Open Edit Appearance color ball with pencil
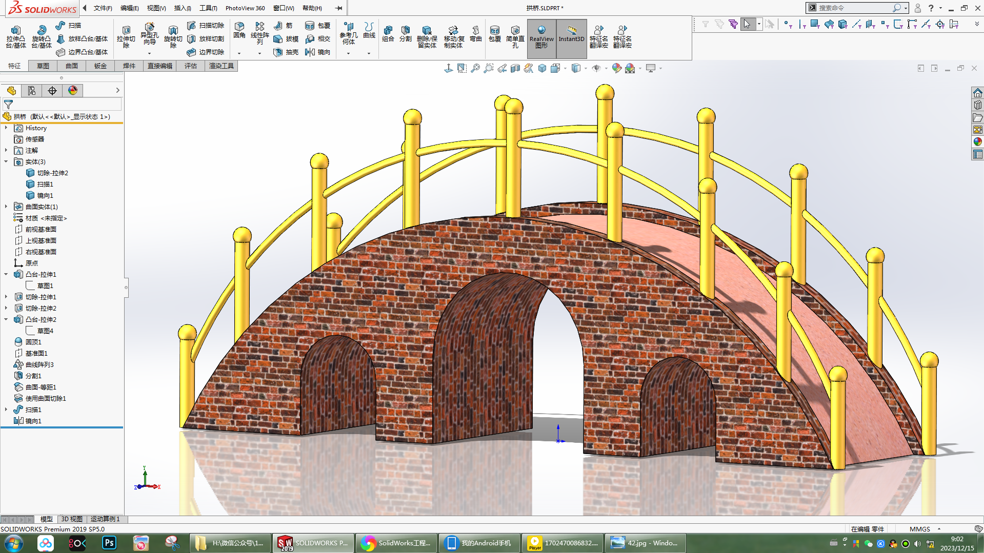 point(616,68)
